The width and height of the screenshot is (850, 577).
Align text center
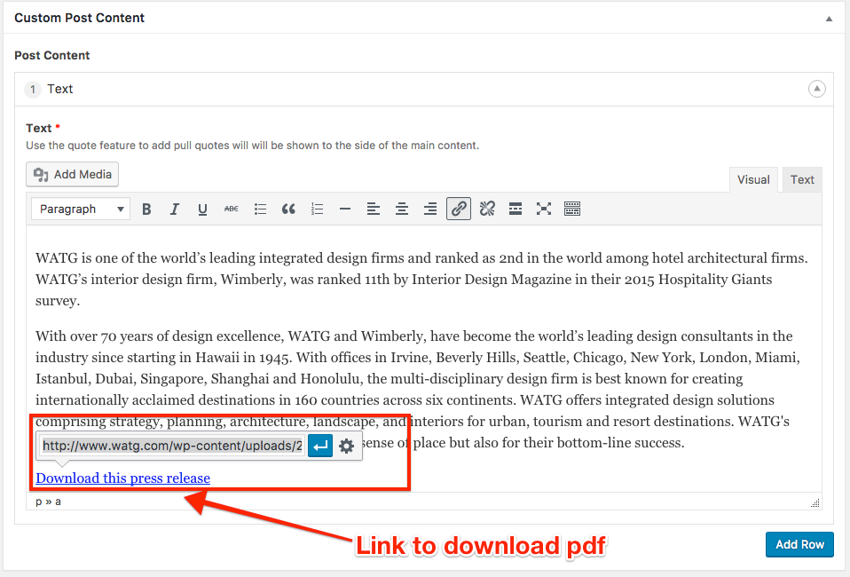pos(402,209)
